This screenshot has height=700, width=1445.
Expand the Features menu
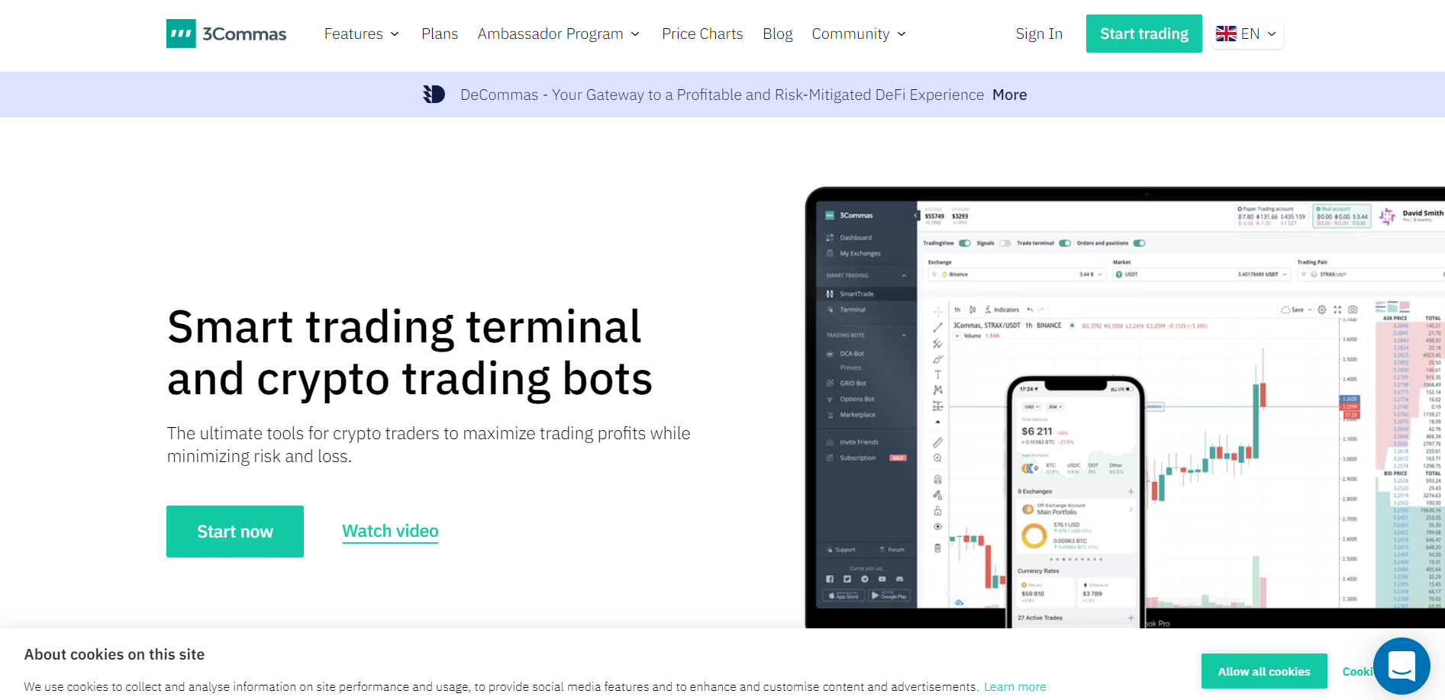click(362, 34)
